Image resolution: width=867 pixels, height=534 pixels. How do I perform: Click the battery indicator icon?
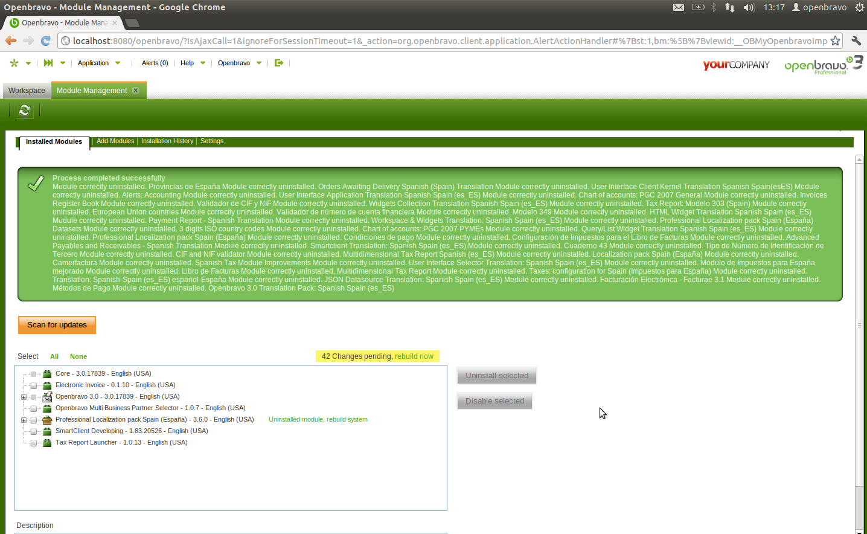tap(698, 7)
